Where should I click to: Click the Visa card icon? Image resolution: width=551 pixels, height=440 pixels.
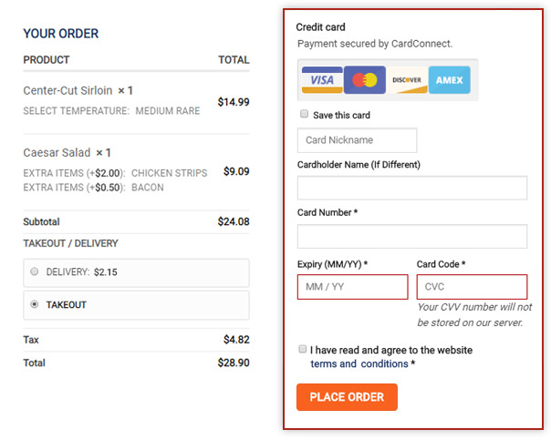tap(322, 80)
